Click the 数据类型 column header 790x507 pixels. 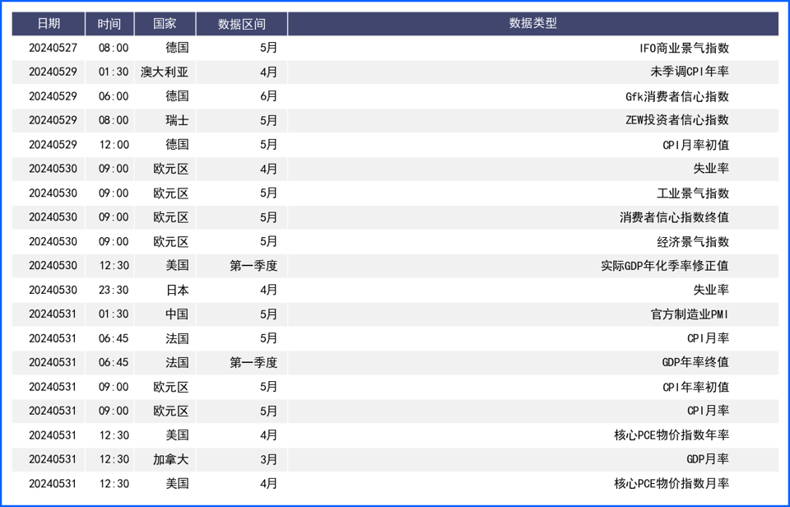533,24
